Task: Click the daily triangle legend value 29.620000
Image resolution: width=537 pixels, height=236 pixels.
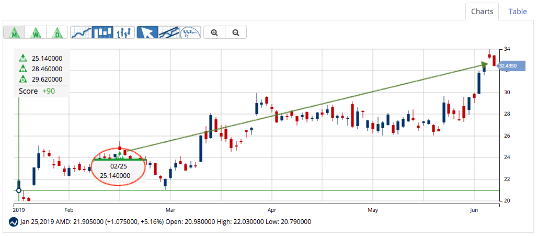Action: coord(47,80)
